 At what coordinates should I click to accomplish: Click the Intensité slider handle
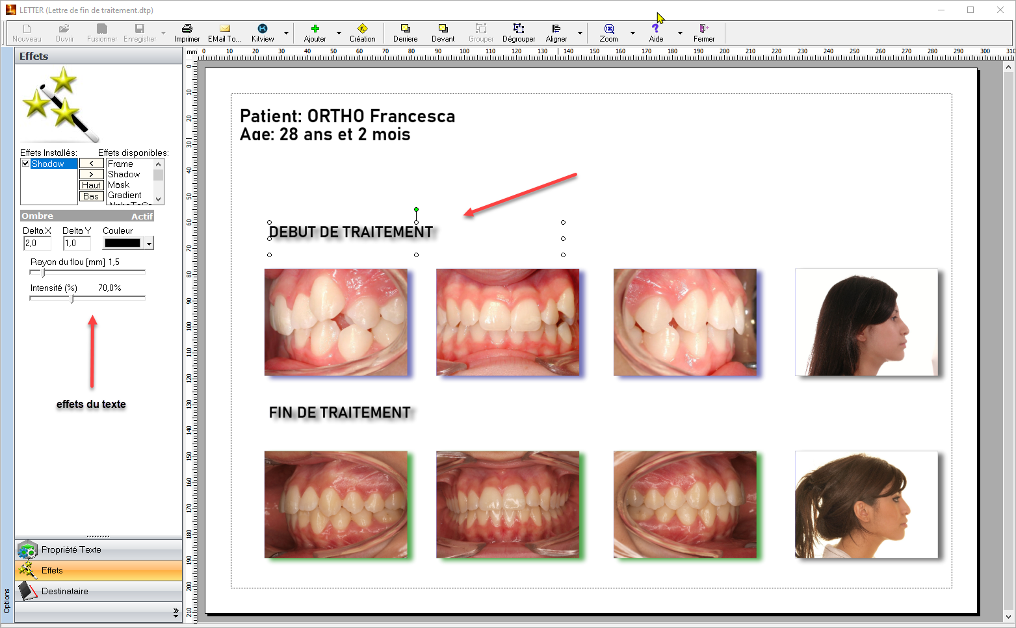pos(72,299)
